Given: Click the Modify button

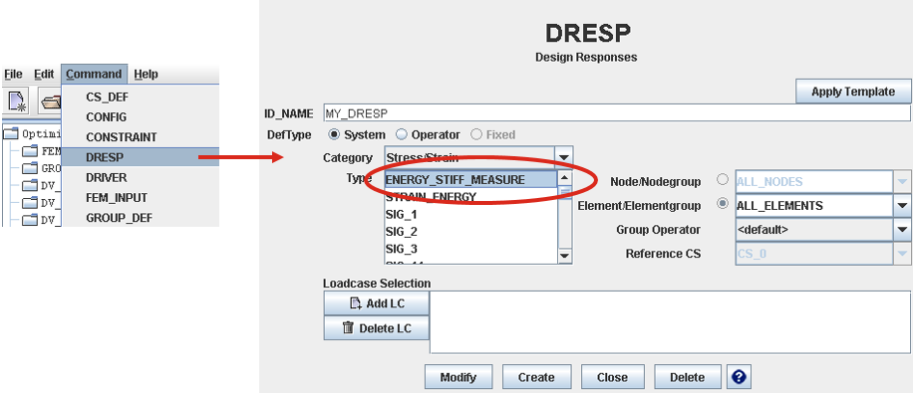Looking at the screenshot, I should click(x=458, y=377).
